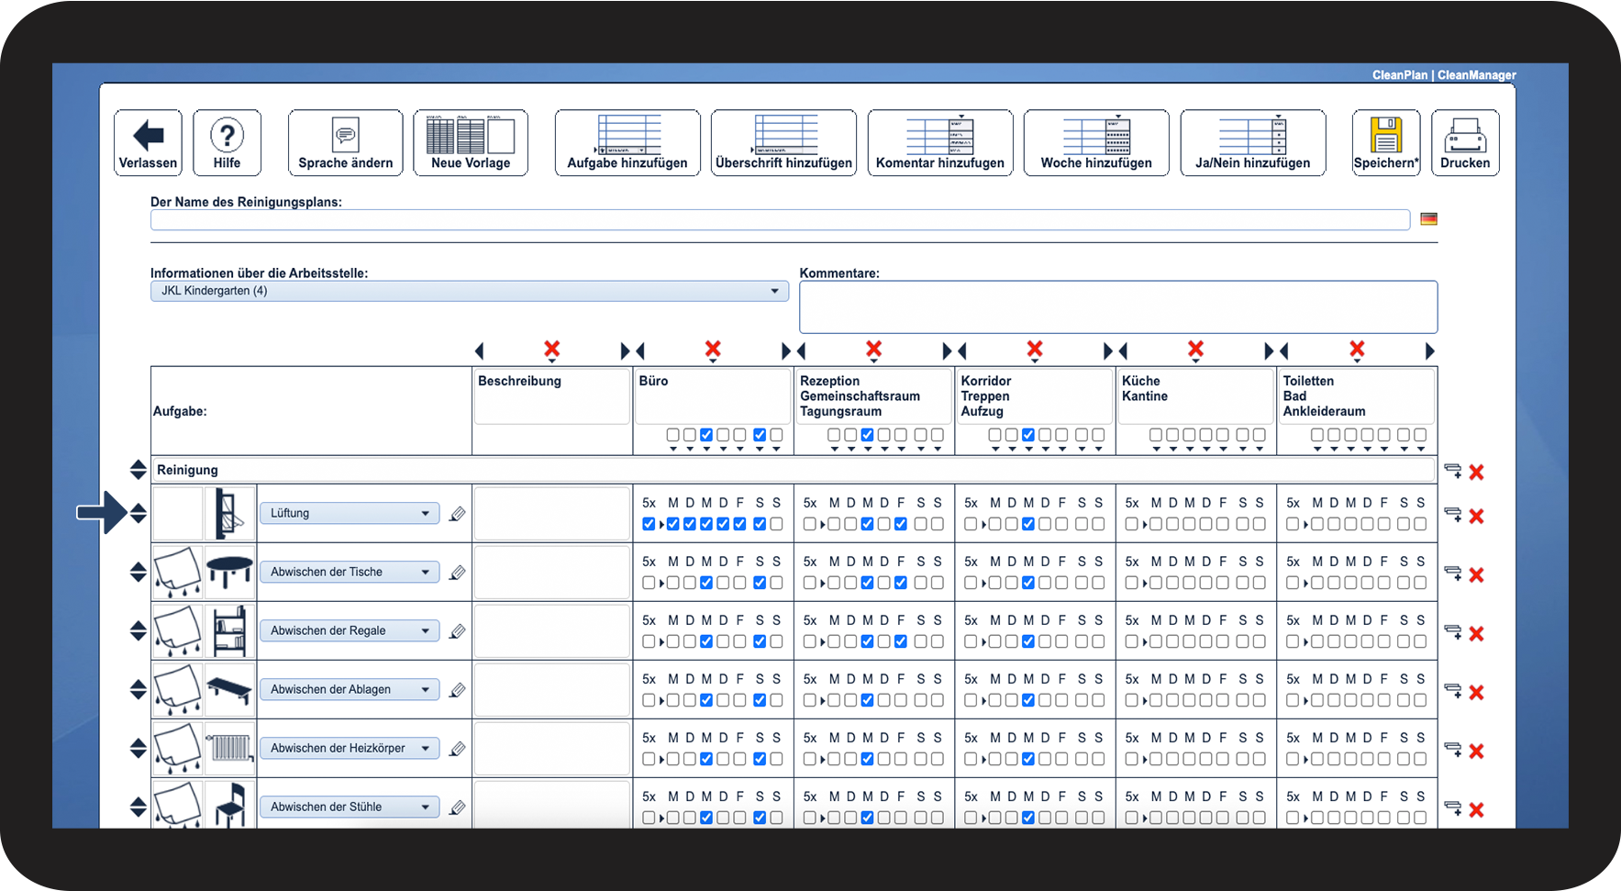Click the pencil edit icon beside Lüftung
The width and height of the screenshot is (1621, 891).
[457, 514]
